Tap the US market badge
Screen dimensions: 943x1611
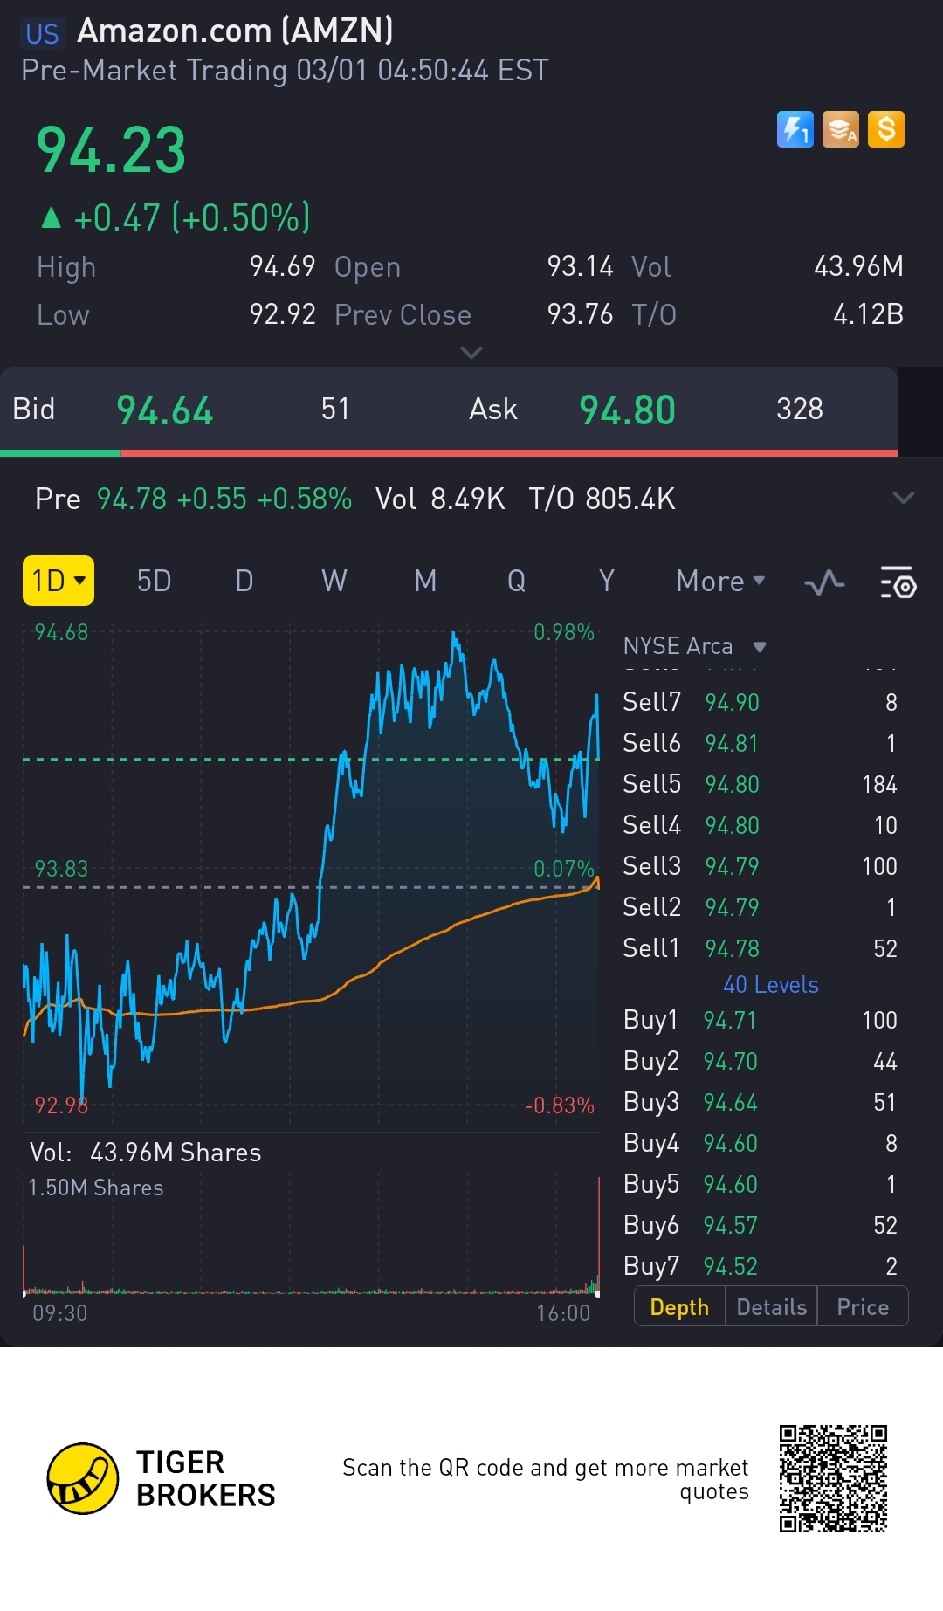(42, 33)
